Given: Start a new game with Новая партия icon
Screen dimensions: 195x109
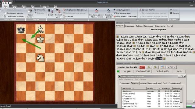Looking at the screenshot, I should click(x=30, y=11).
